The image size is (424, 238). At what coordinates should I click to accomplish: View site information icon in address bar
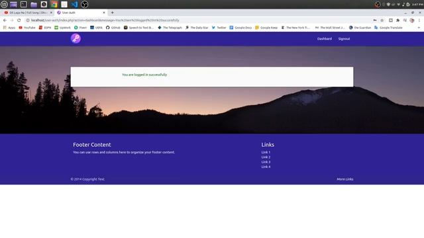pos(28,20)
